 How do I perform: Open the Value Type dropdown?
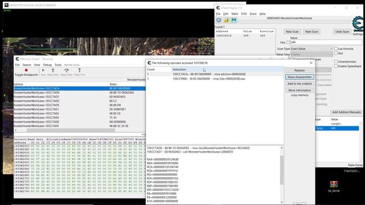[312, 55]
